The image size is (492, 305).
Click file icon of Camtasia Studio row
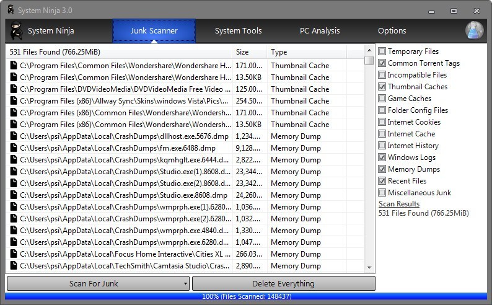click(14, 265)
